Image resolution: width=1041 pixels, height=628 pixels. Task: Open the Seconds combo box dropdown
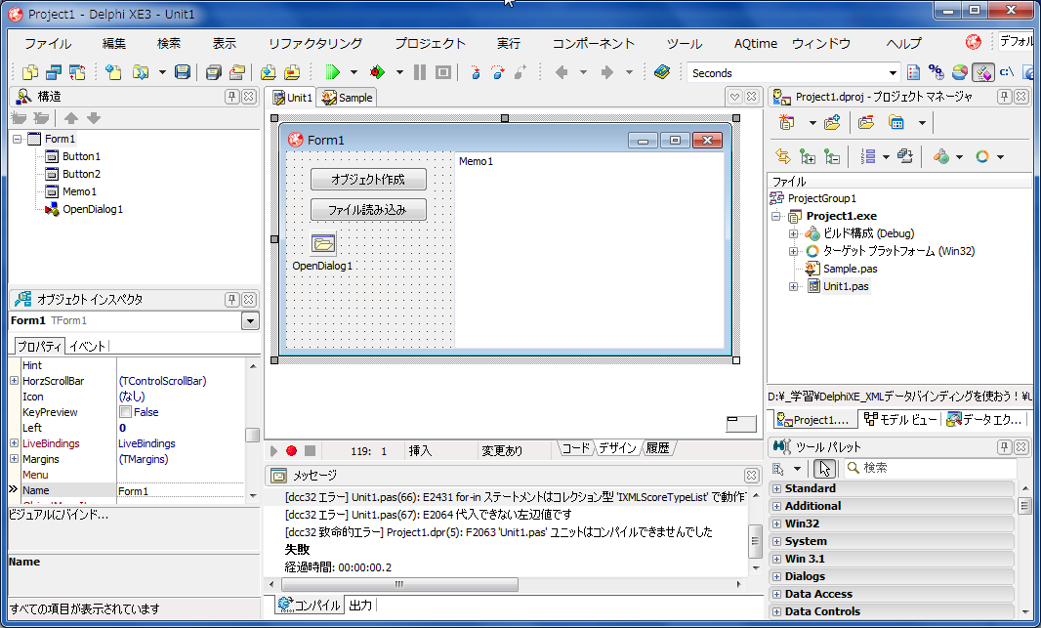tap(893, 73)
